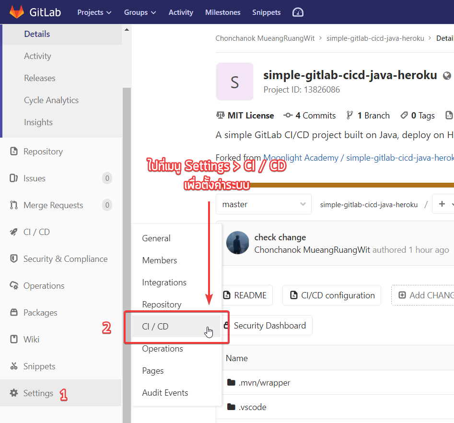This screenshot has height=423, width=454.
Task: Click the project avatar letter S
Action: point(234,82)
